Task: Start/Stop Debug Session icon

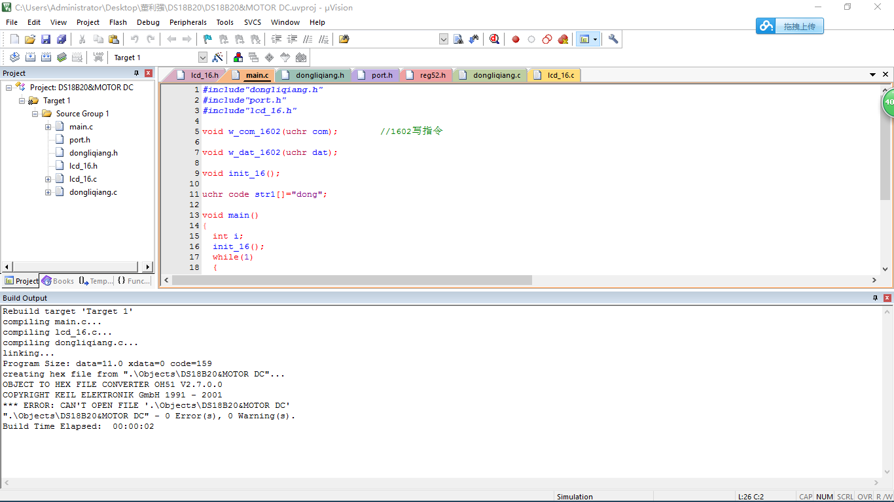Action: pyautogui.click(x=494, y=39)
